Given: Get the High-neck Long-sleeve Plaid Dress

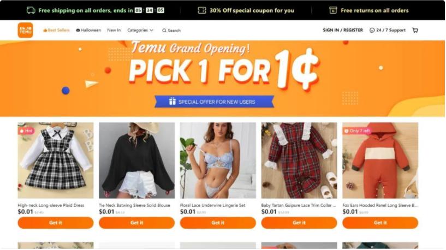Looking at the screenshot, I should coord(56,223).
